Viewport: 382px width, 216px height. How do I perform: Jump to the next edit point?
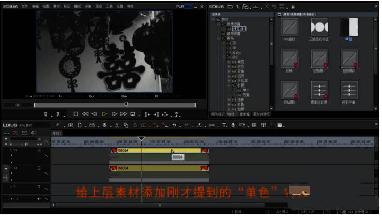pos(156,114)
